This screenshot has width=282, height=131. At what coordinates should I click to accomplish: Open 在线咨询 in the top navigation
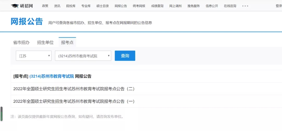click(230, 6)
